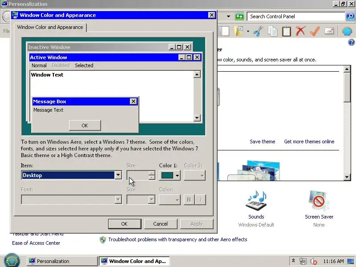Click the Copy pages icon in toolbar

click(x=272, y=31)
